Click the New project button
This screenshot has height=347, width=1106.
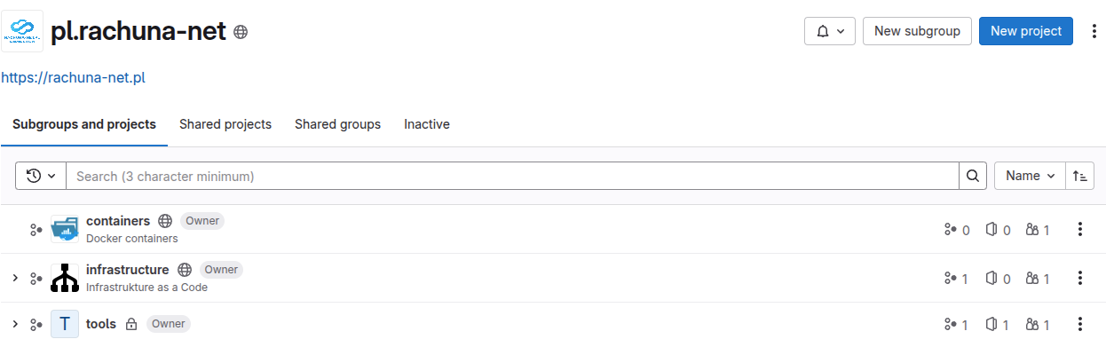coord(1026,31)
